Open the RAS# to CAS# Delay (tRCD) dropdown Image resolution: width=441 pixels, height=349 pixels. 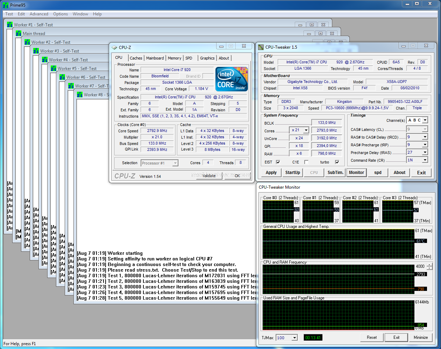tap(425, 137)
